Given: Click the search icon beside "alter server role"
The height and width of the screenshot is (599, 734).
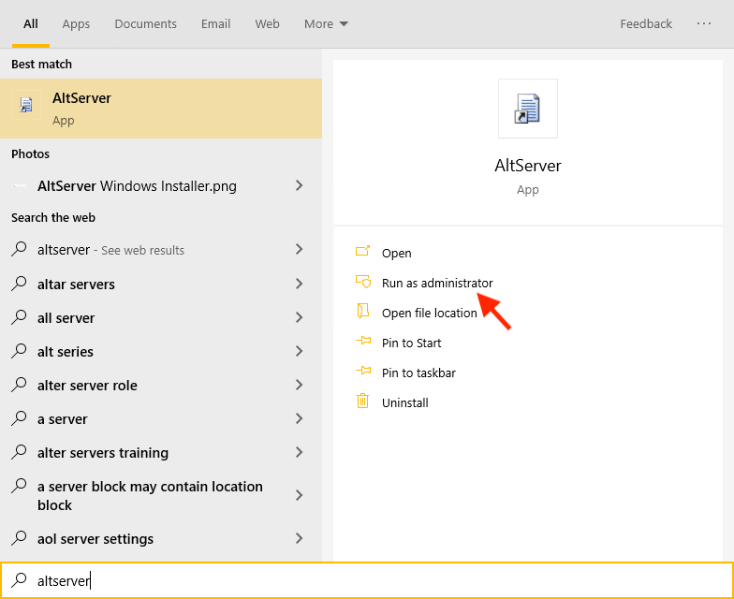Looking at the screenshot, I should point(19,384).
